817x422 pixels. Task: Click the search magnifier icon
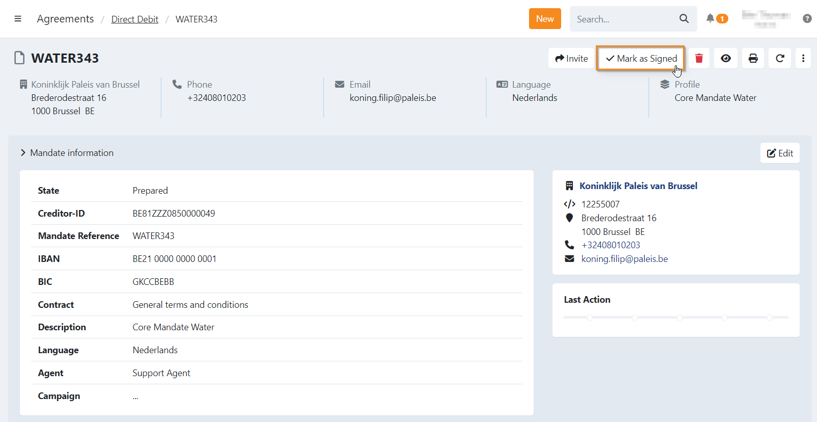tap(684, 19)
